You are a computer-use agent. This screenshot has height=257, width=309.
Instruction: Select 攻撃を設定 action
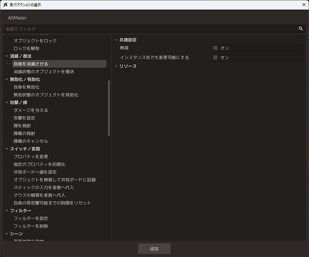tap(24, 118)
